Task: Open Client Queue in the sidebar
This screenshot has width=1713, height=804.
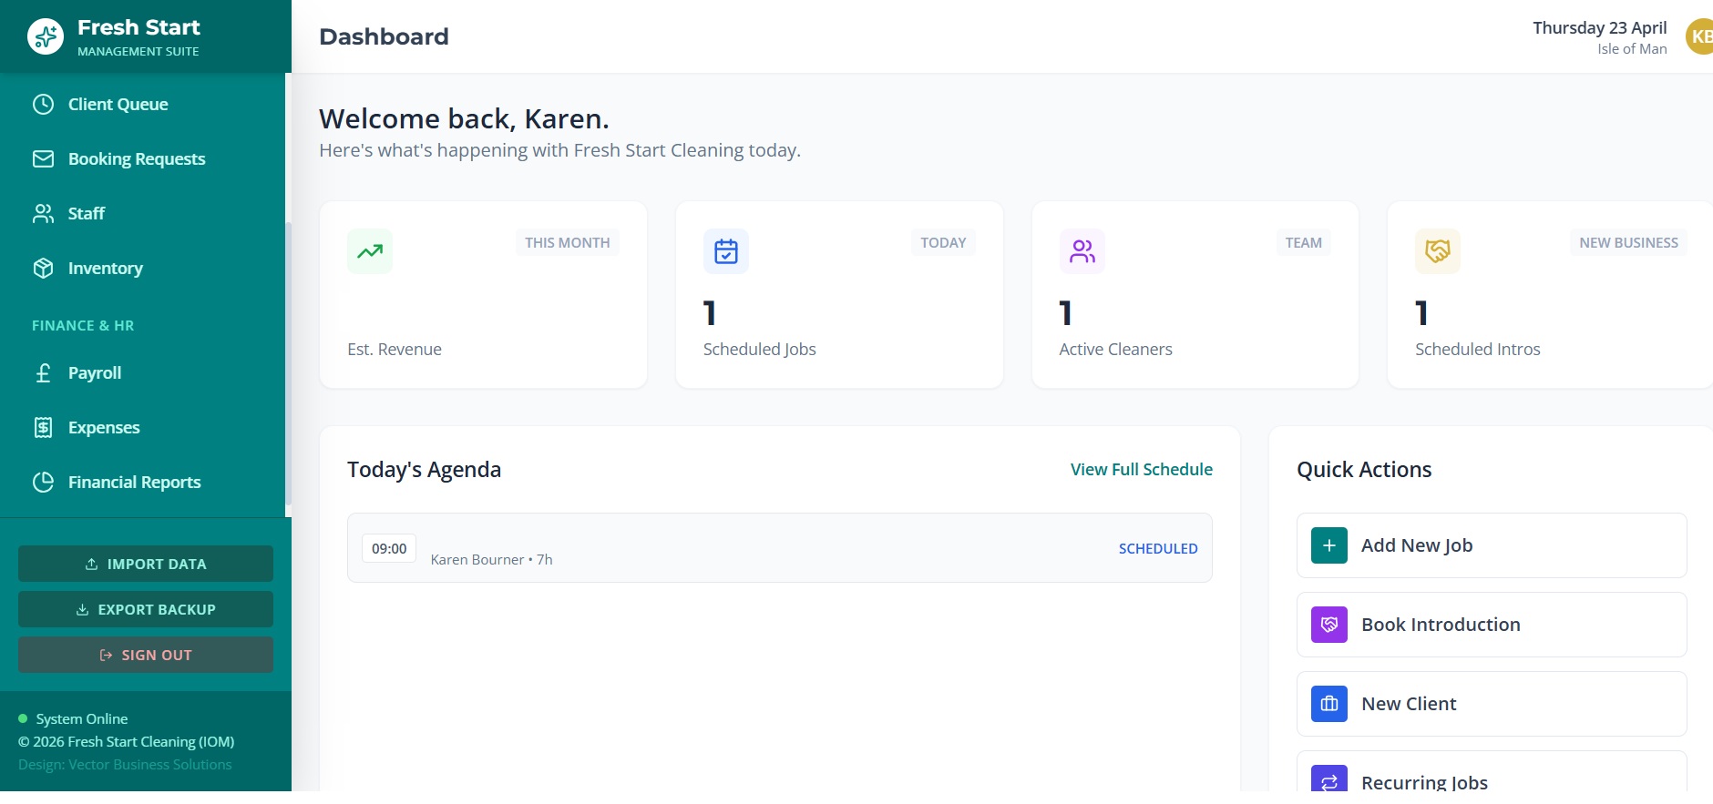Action: [x=143, y=104]
